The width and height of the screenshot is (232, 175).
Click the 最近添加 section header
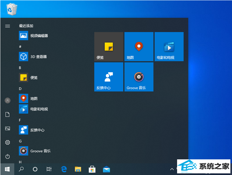point(26,26)
